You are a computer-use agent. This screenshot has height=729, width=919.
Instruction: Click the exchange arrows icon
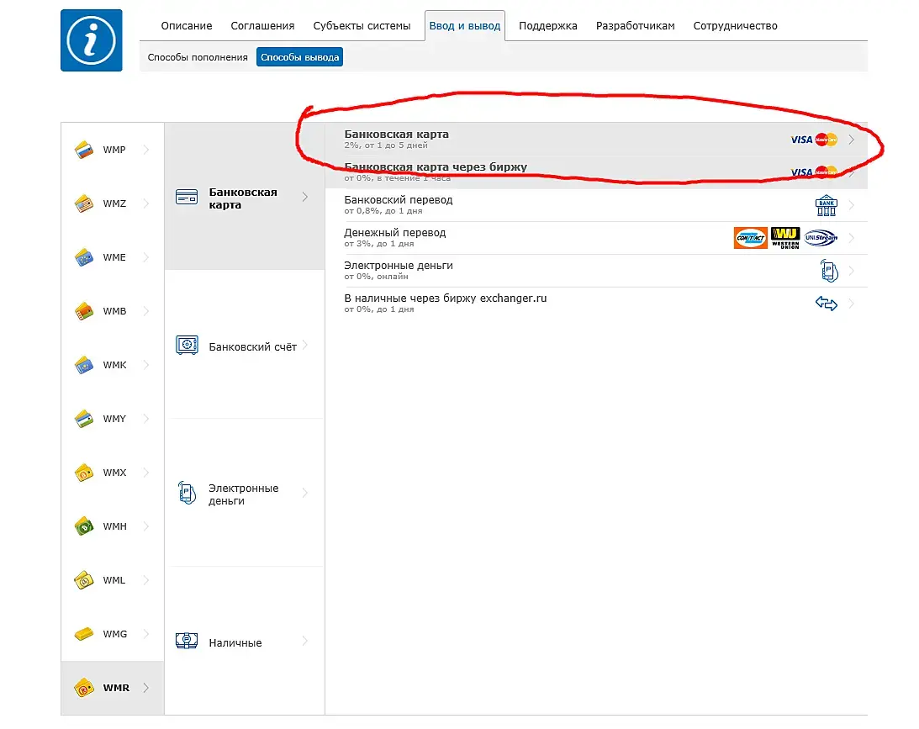tap(826, 304)
